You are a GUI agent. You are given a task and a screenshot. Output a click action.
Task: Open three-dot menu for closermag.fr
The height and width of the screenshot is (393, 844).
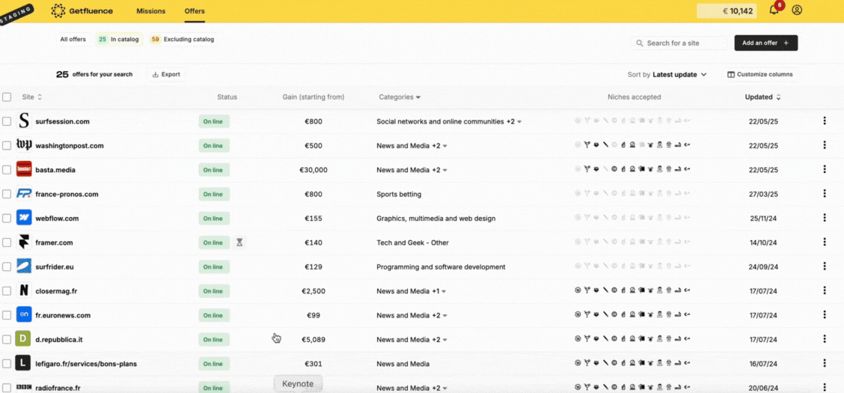825,291
